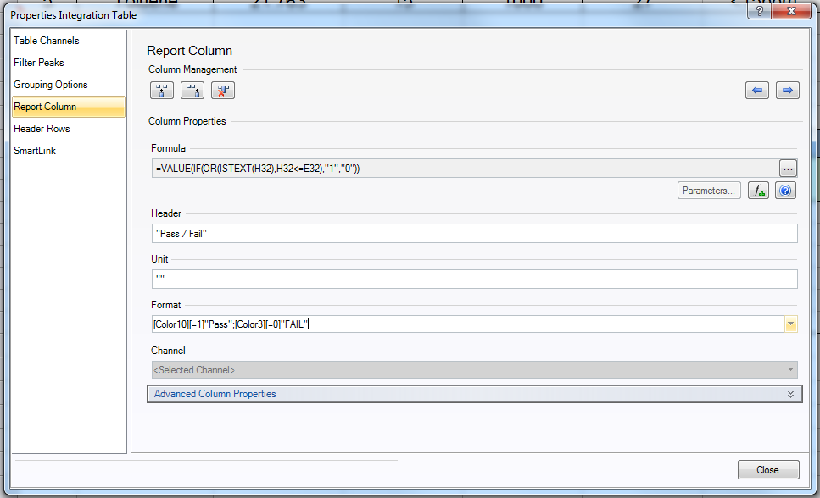Open the Filter Peaks page

(x=39, y=63)
